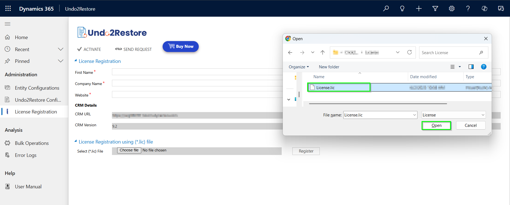510x205 pixels.
Task: Expand the Pinned section in sidebar
Action: pyautogui.click(x=60, y=61)
